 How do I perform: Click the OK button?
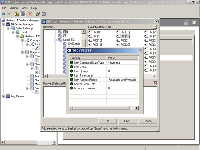(x=107, y=121)
